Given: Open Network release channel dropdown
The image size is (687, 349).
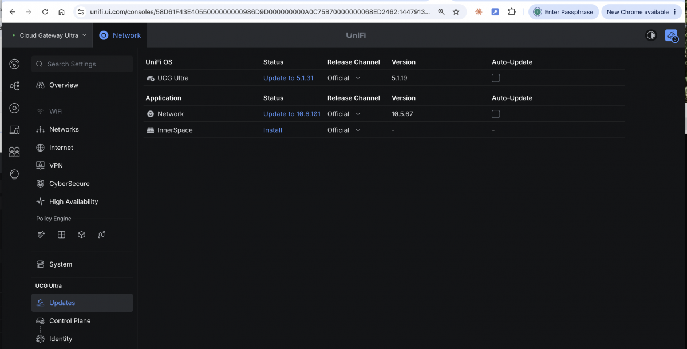Looking at the screenshot, I should 344,114.
